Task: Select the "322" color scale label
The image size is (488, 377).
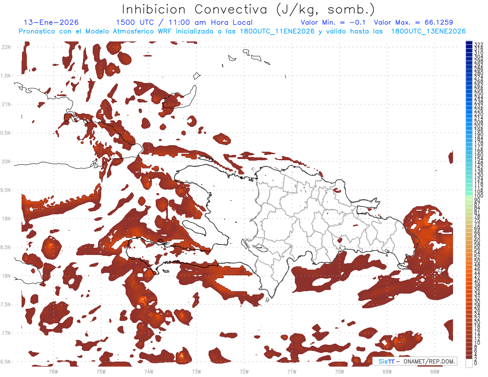Action: (x=479, y=44)
